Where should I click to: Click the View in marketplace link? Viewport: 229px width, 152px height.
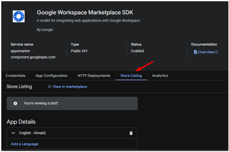70,87
